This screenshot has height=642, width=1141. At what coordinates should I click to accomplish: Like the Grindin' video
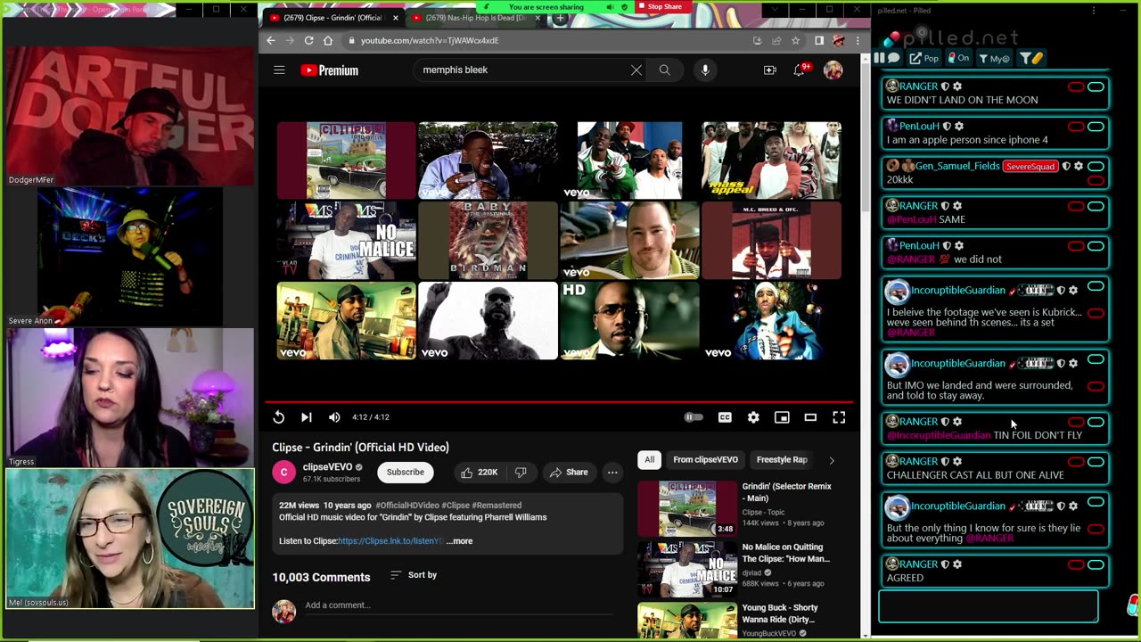pyautogui.click(x=480, y=472)
